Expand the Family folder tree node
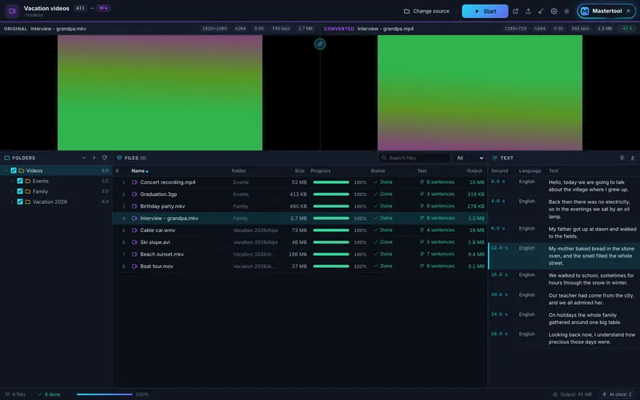The image size is (640, 400). (x=12, y=191)
